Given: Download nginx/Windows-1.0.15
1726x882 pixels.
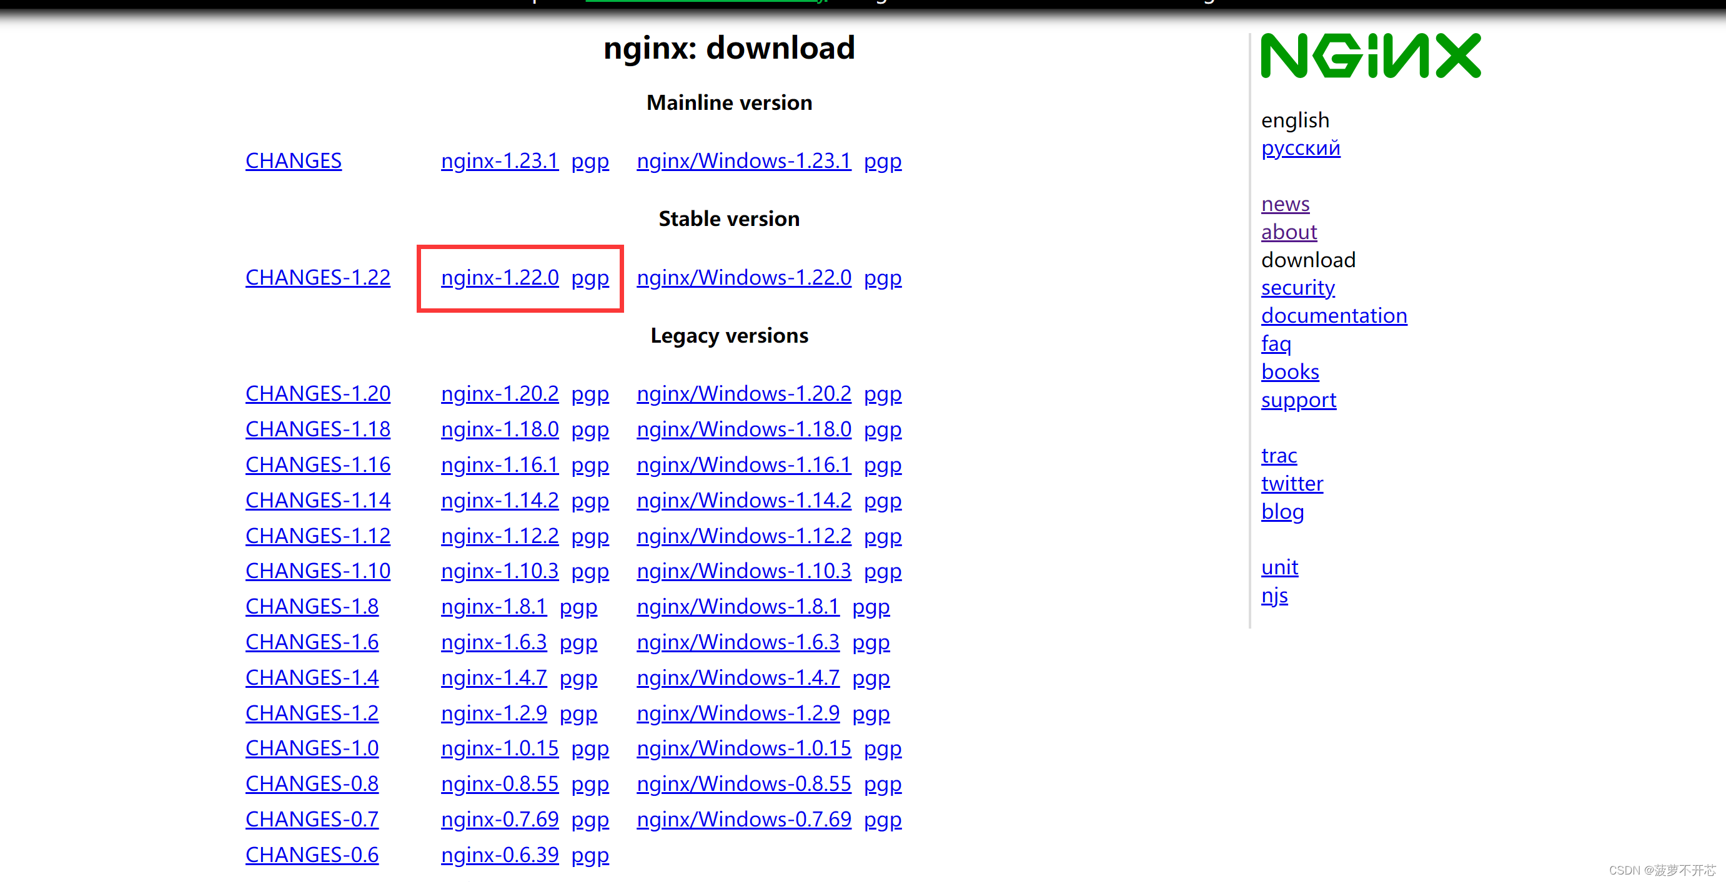Looking at the screenshot, I should pyautogui.click(x=744, y=747).
